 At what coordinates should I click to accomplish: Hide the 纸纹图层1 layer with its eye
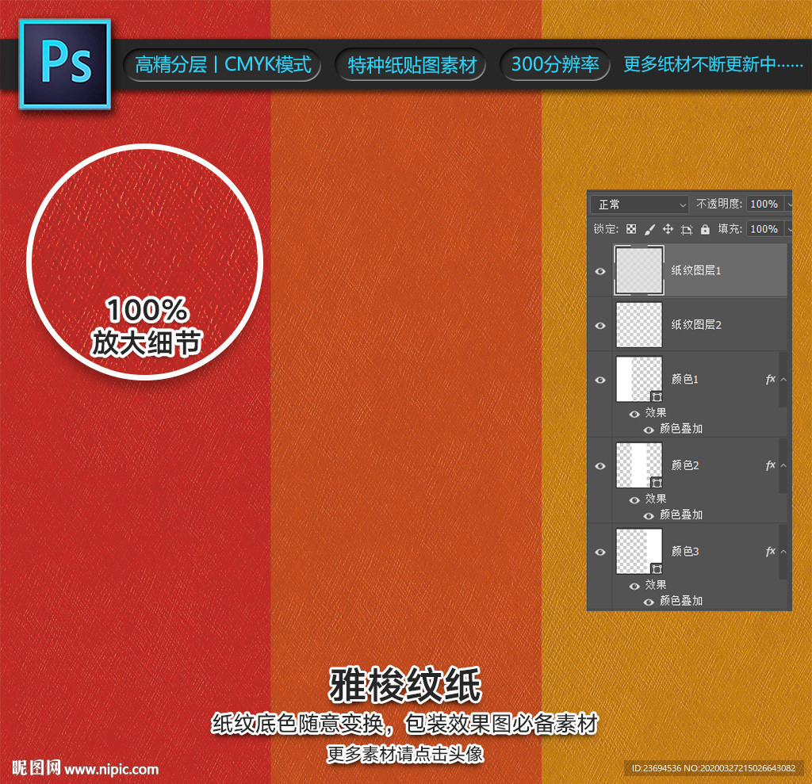point(600,271)
